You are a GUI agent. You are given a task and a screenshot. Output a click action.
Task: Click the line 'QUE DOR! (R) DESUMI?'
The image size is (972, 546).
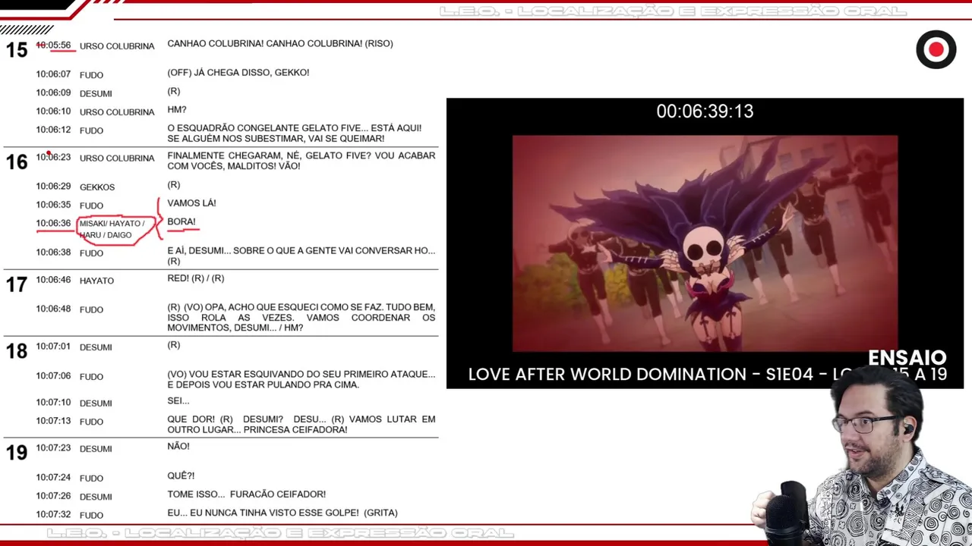click(x=301, y=425)
